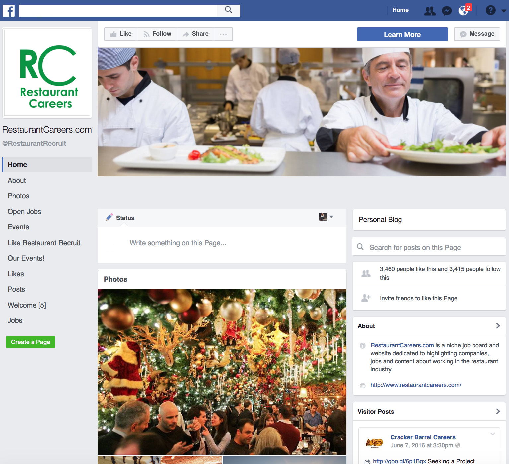Like the RestaurantCareers page
Viewport: 509px width, 464px height.
[x=121, y=34]
